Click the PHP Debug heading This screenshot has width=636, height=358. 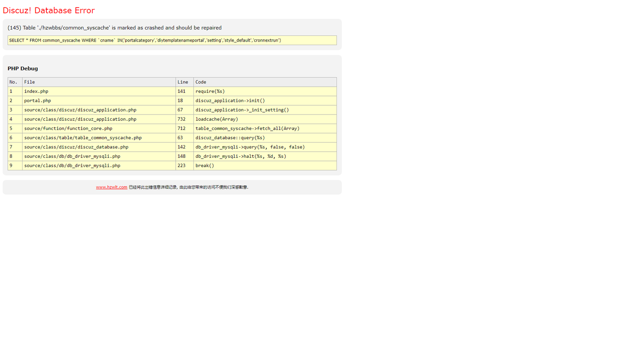coord(23,69)
